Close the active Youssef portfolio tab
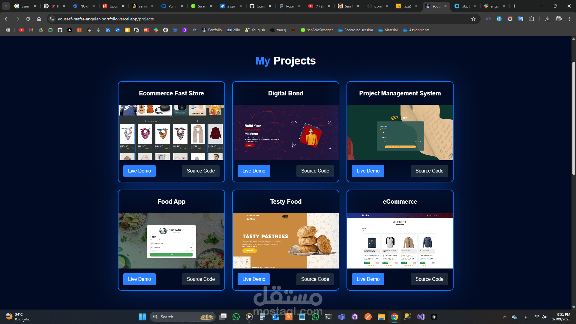This screenshot has width=576, height=324. point(445,6)
